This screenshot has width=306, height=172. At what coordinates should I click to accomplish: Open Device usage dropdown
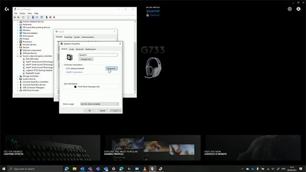click(x=99, y=104)
